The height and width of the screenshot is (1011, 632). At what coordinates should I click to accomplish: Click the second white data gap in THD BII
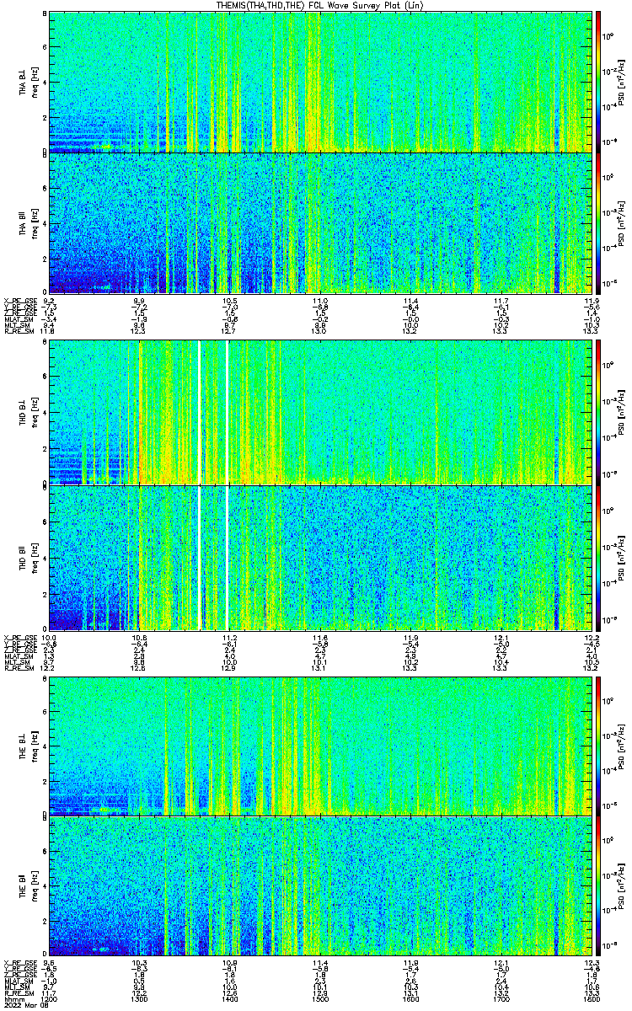228,557
